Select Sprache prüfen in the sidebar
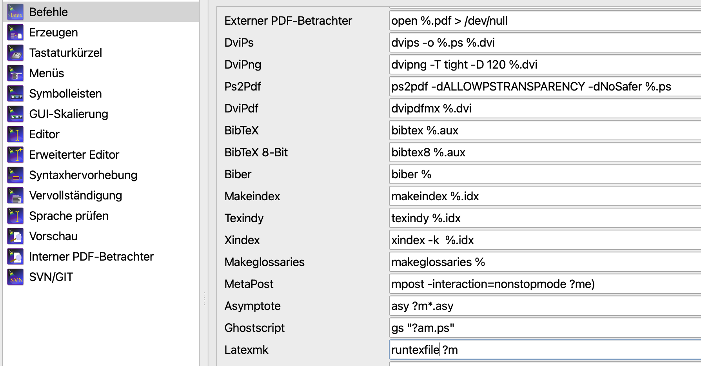This screenshot has width=701, height=366. [69, 216]
